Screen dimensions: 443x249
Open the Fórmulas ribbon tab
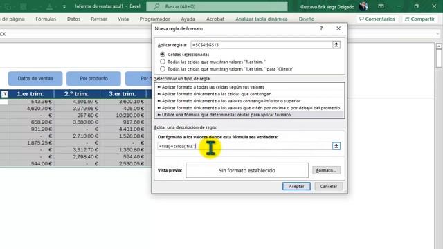[46, 19]
